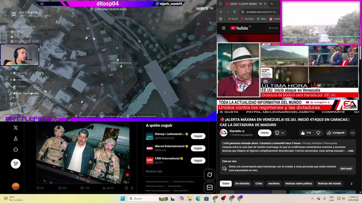Open Condiciones de Servicio link
This screenshot has width=362, height=203.
pos(157,182)
